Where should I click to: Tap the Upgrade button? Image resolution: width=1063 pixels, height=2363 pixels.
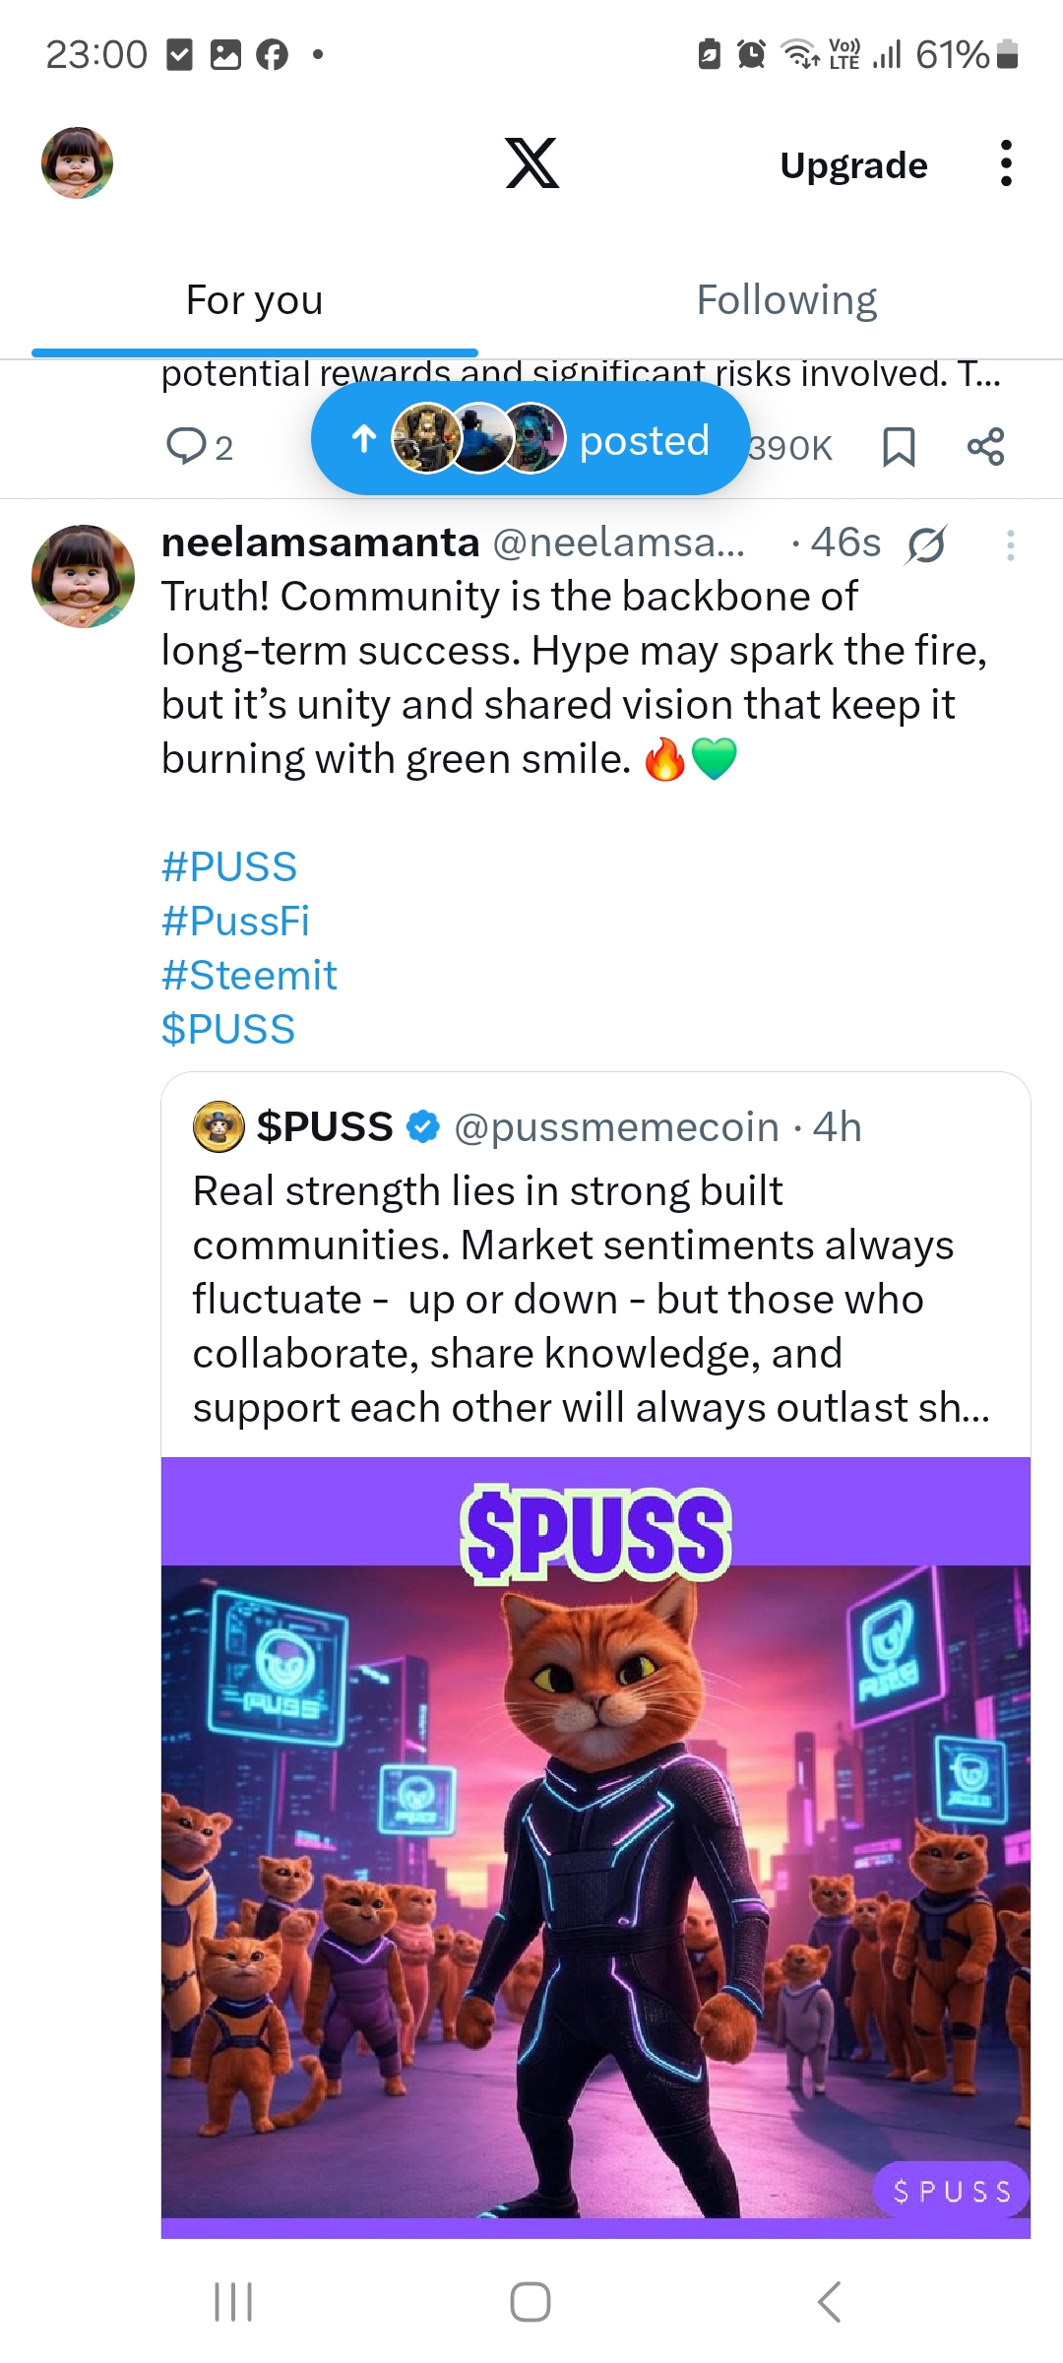pyautogui.click(x=853, y=165)
